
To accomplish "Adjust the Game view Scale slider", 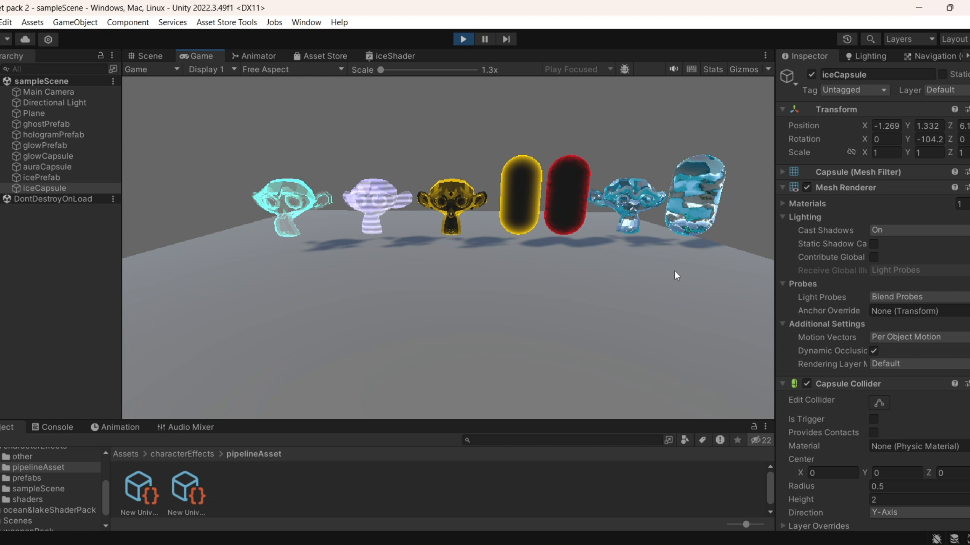I will [x=428, y=70].
